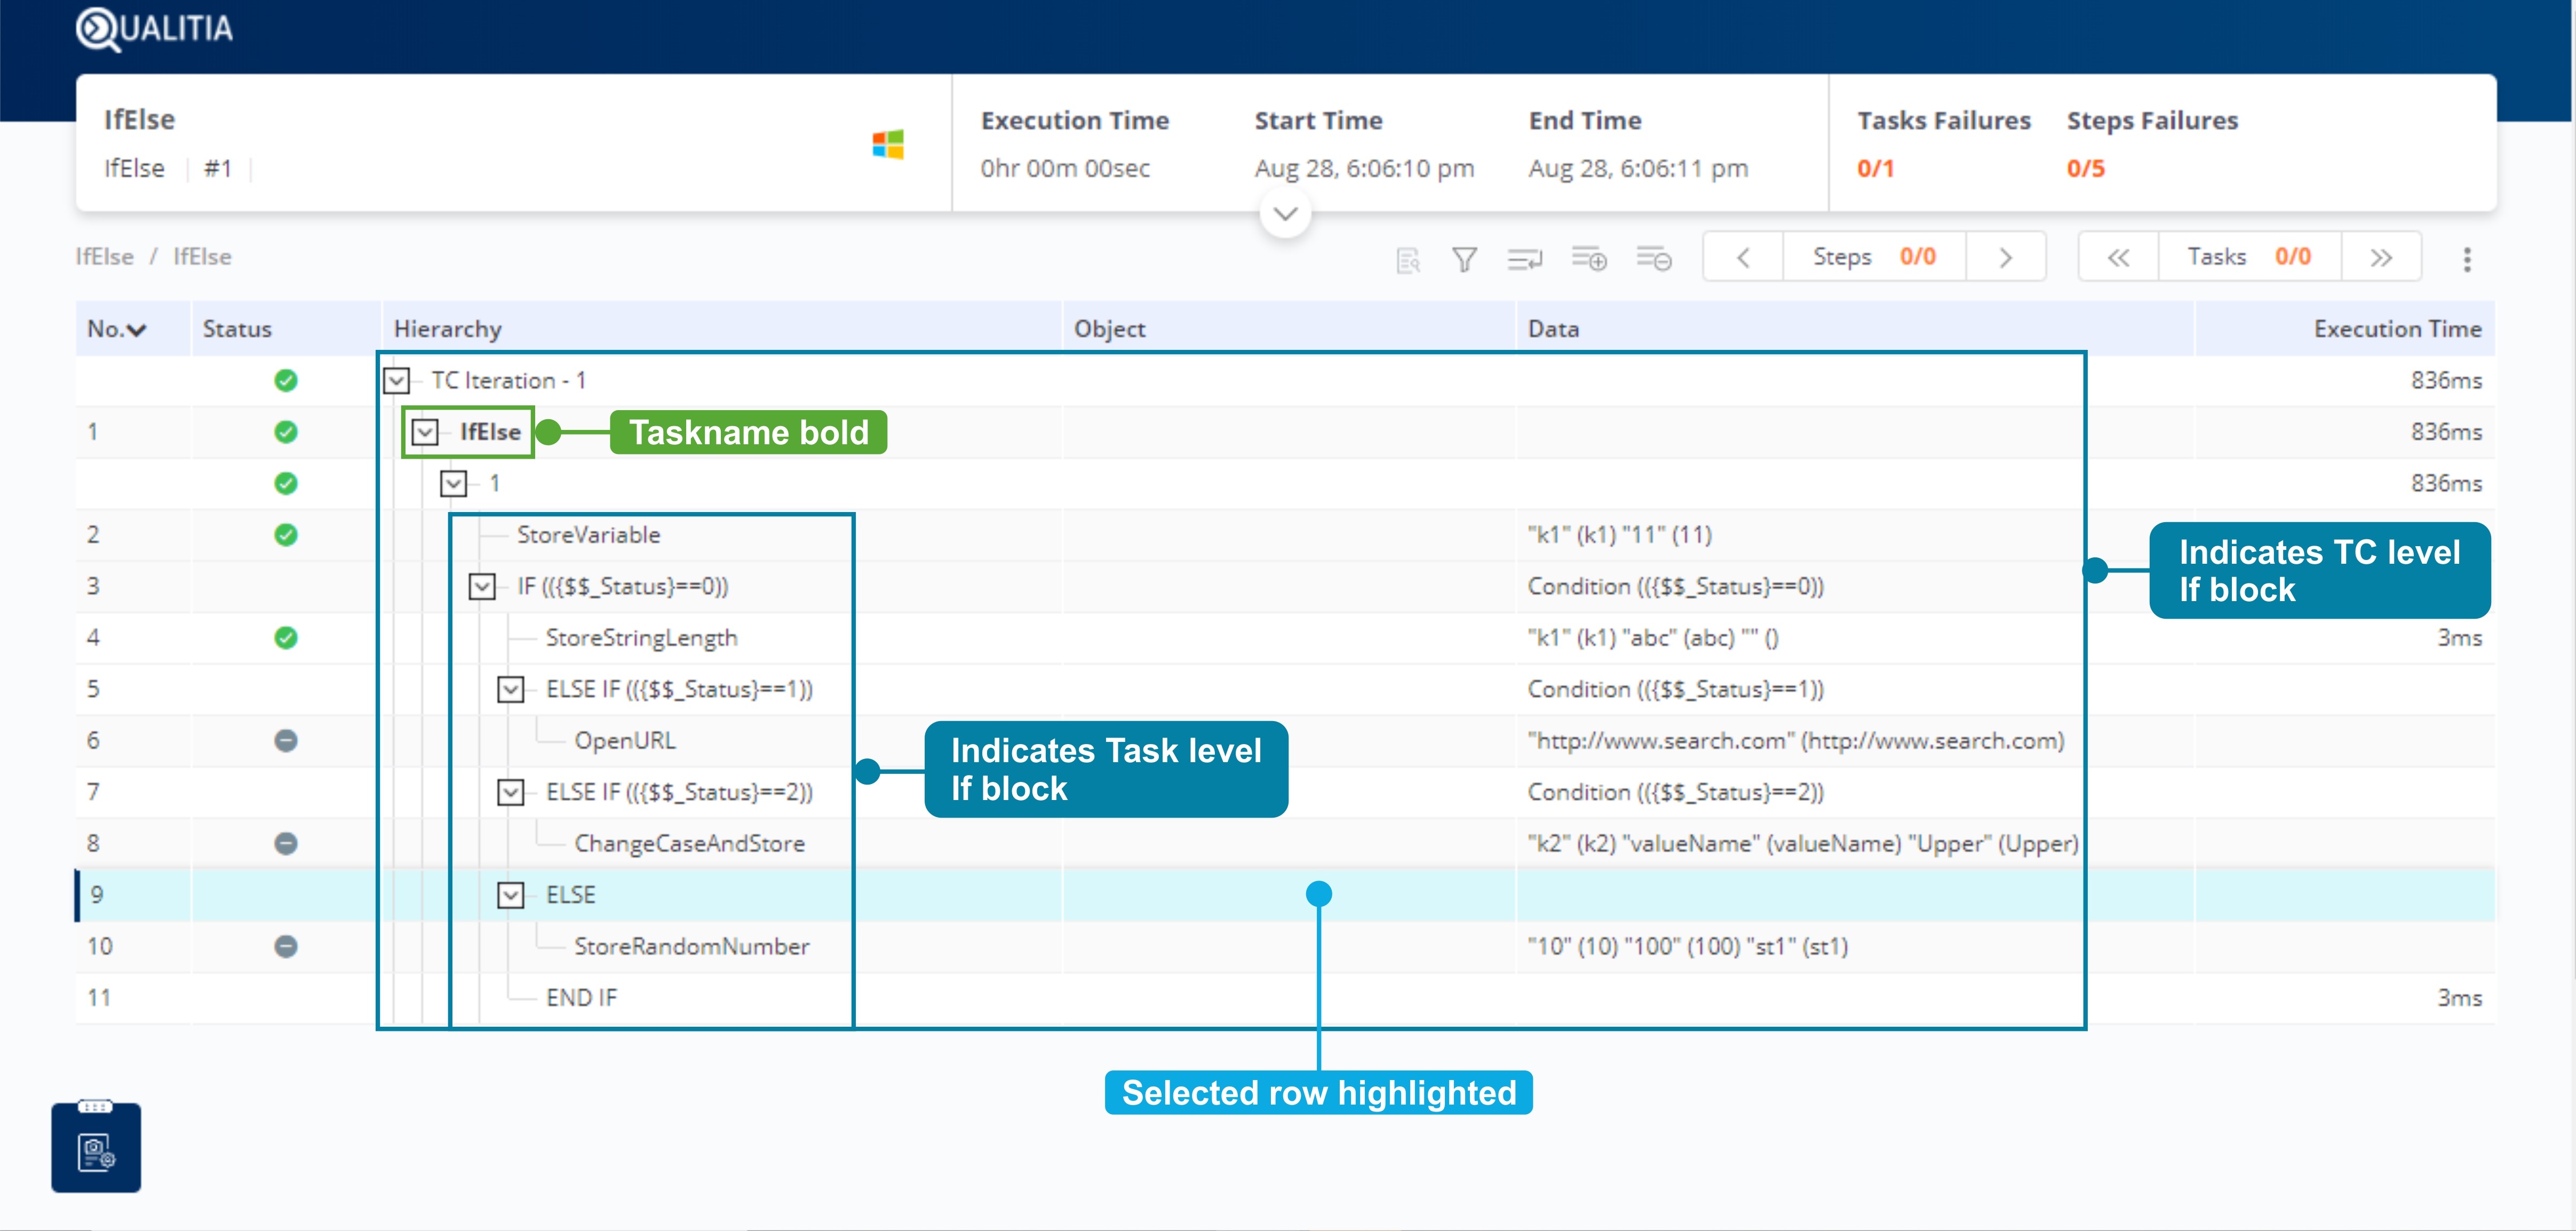Collapse the TC Iteration - 1 node

point(397,380)
